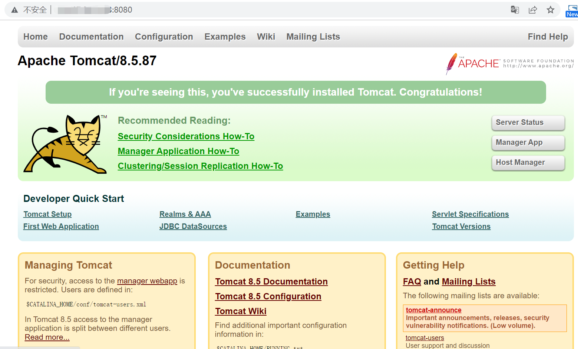Open the Documentation navigation item
The height and width of the screenshot is (349, 578).
(x=91, y=37)
